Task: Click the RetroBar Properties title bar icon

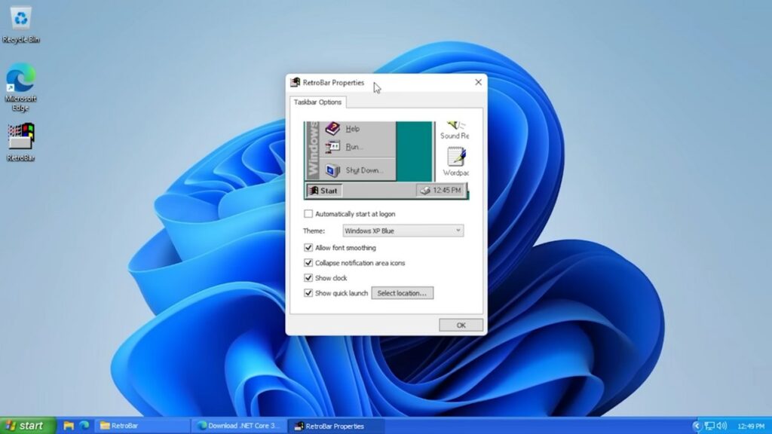Action: coord(295,82)
